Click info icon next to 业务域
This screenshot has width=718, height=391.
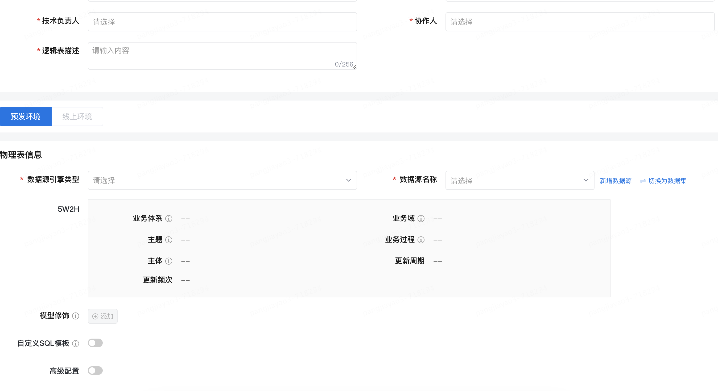421,219
